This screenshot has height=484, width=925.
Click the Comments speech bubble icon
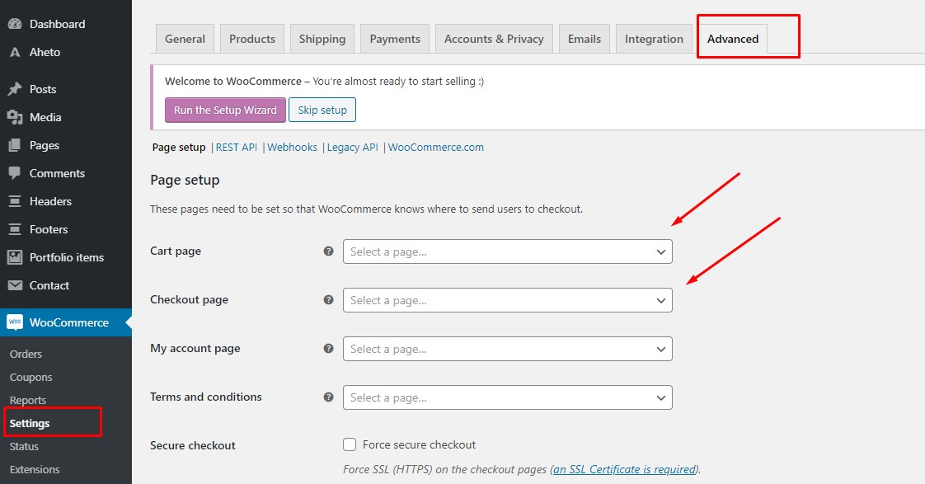click(x=15, y=173)
